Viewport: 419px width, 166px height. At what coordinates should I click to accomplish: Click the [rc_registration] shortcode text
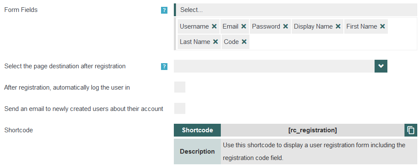click(x=313, y=130)
